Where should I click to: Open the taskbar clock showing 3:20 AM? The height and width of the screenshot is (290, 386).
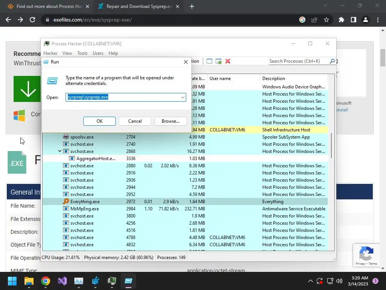point(358,281)
